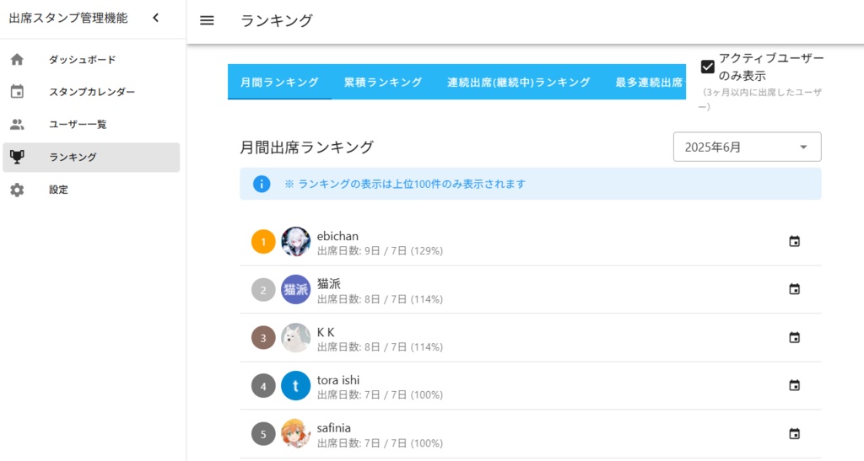Click the hamburger menu icon
Viewport: 864px width, 461px height.
click(x=207, y=21)
